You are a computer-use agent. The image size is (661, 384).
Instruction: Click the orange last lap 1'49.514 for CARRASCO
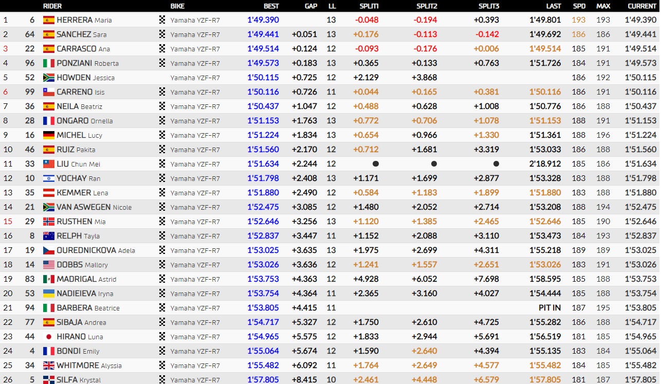[x=545, y=49]
